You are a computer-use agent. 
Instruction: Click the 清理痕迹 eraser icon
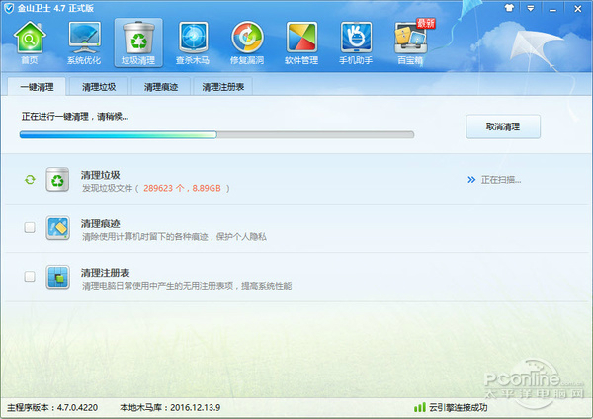pos(57,228)
